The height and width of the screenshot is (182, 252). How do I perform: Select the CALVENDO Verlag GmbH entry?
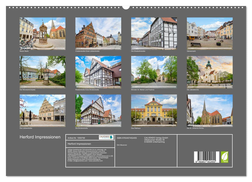tap(156, 138)
